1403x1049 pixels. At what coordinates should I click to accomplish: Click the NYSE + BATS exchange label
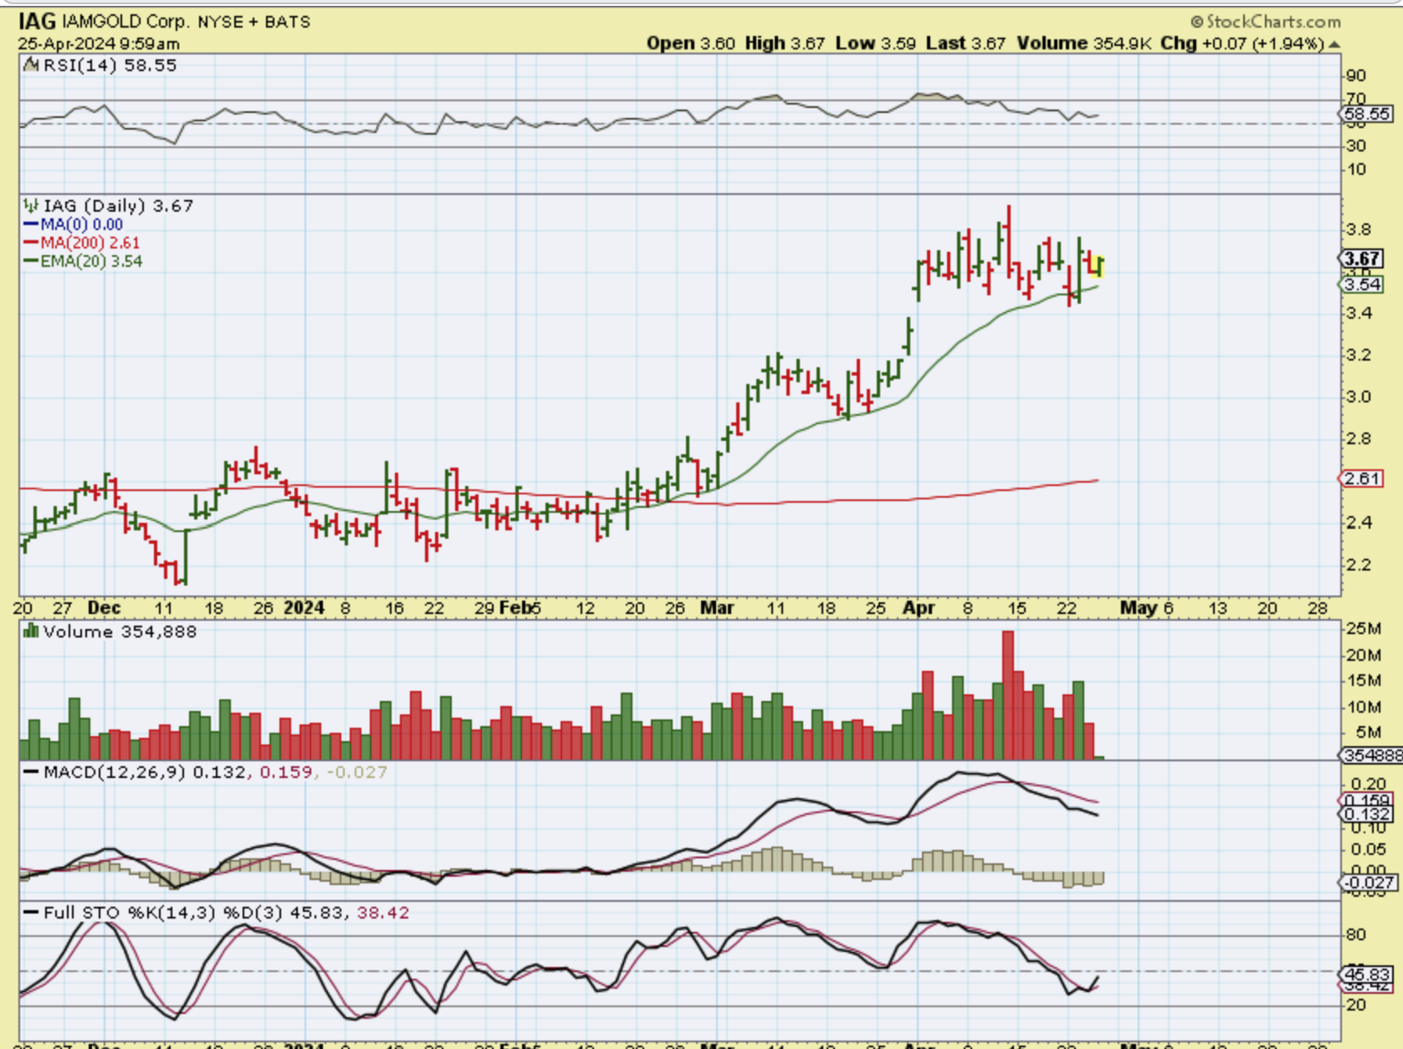point(254,22)
